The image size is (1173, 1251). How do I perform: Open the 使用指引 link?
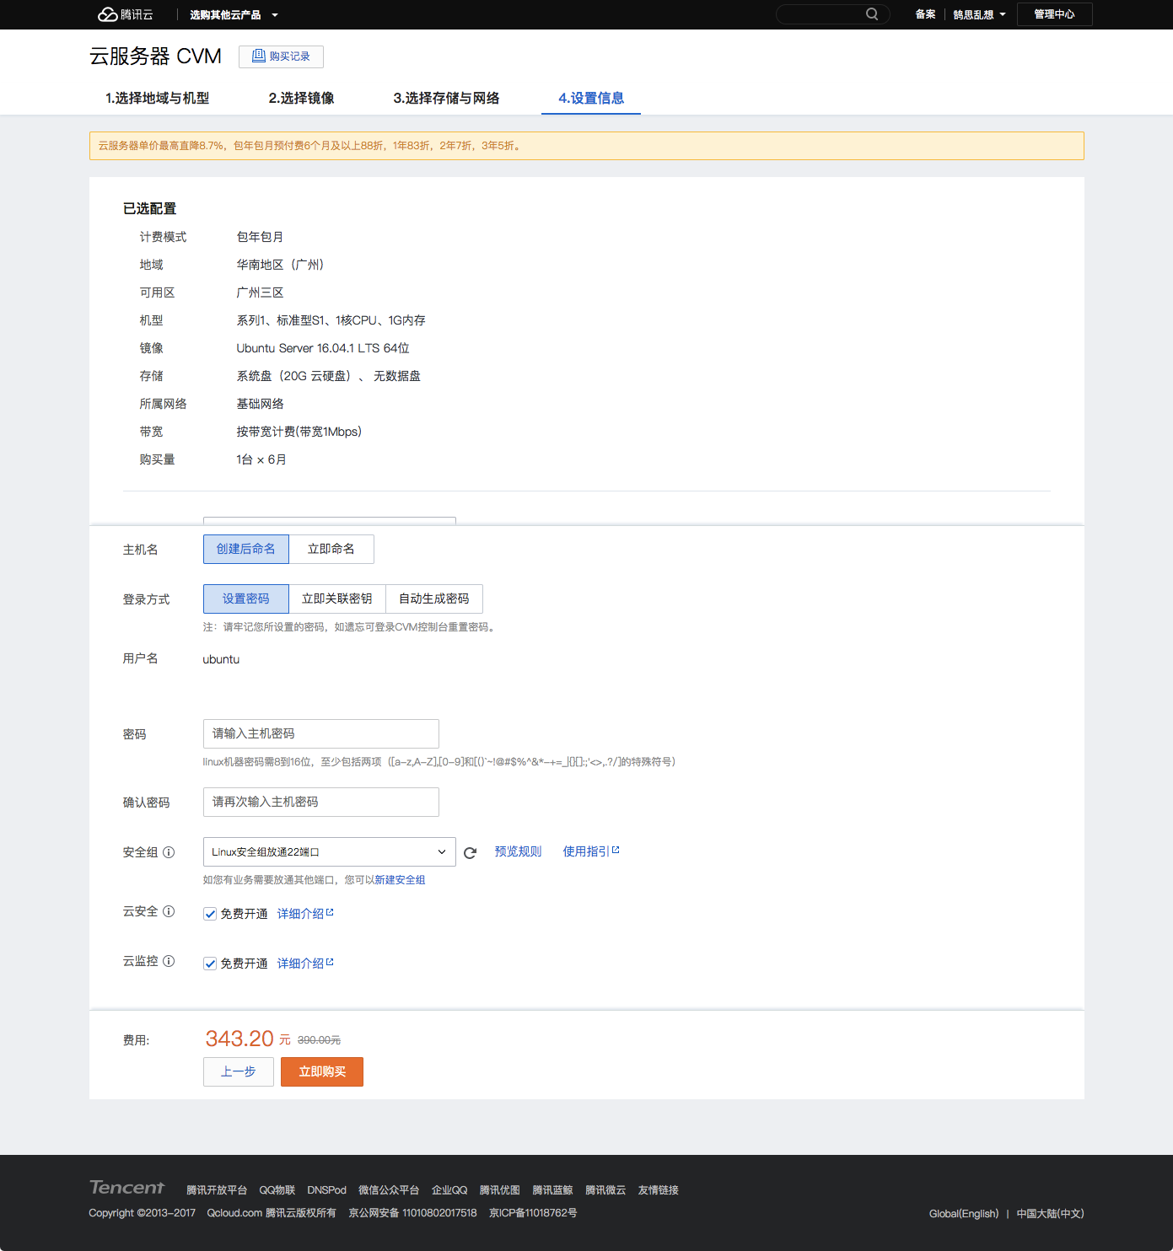591,851
